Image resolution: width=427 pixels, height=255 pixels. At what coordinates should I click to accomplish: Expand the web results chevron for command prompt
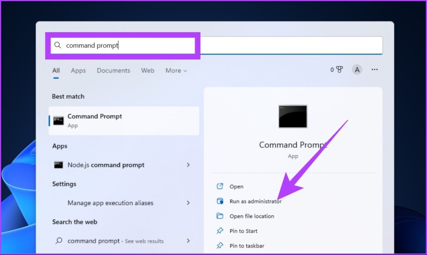click(x=188, y=240)
